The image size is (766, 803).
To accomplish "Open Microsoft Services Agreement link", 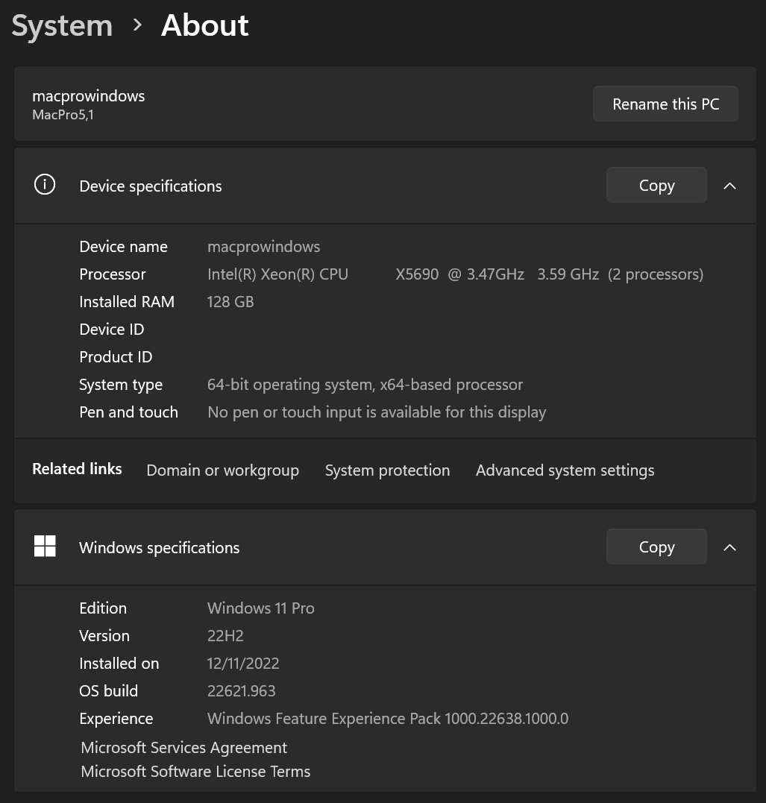I will coord(183,748).
